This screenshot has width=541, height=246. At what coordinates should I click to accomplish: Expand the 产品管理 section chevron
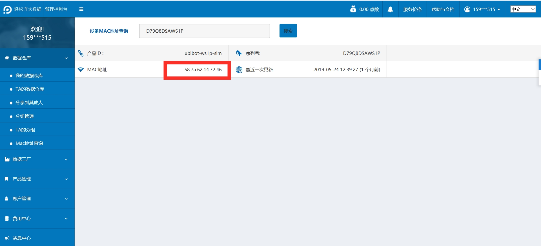click(x=66, y=179)
